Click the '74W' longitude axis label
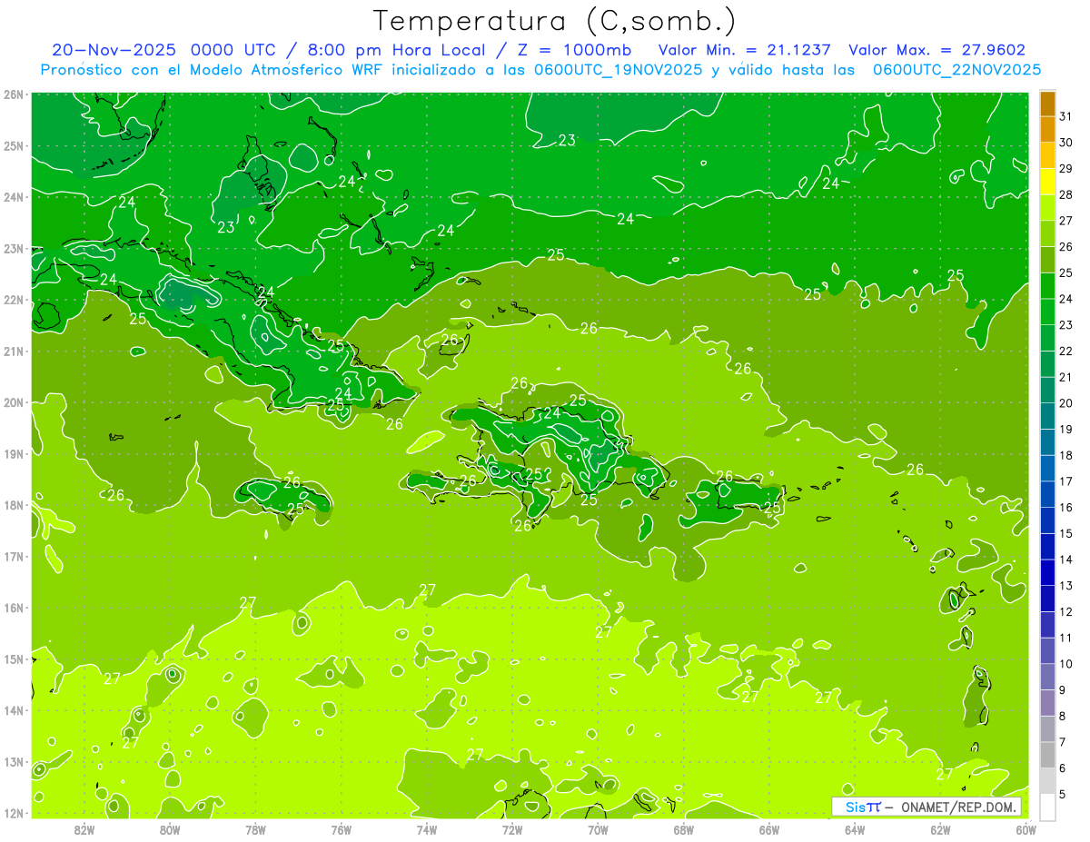The width and height of the screenshot is (1090, 842). tap(426, 828)
